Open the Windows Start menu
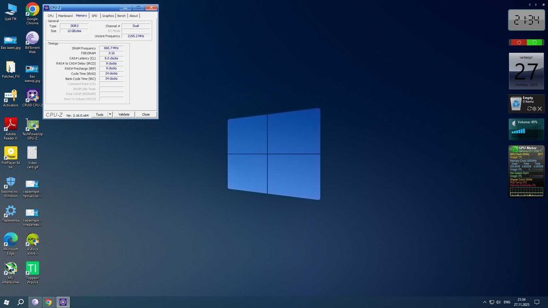Screen dimensions: 548x308 tap(6, 302)
